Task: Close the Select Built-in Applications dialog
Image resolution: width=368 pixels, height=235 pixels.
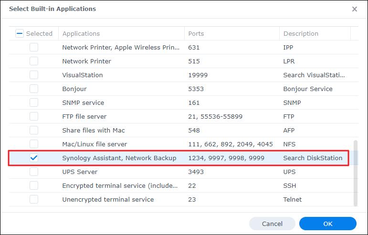Action: click(354, 9)
